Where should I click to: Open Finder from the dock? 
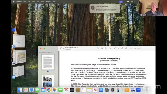coord(20,90)
